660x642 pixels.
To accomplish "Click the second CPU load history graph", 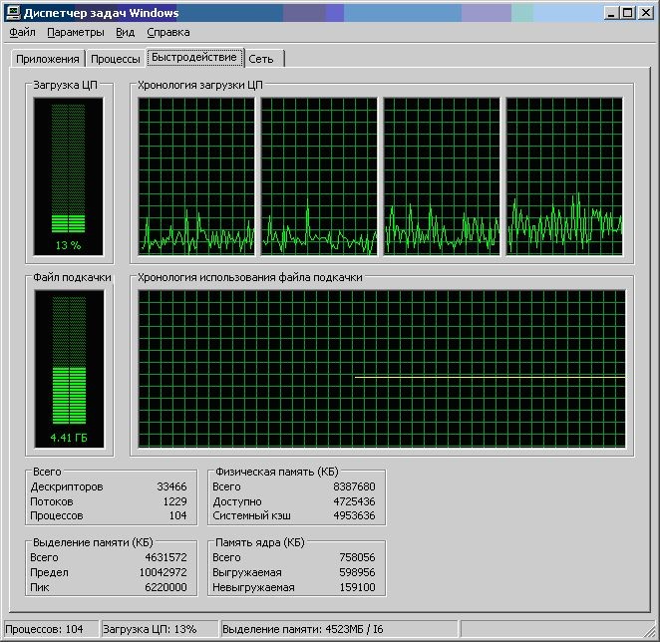I will (x=319, y=176).
